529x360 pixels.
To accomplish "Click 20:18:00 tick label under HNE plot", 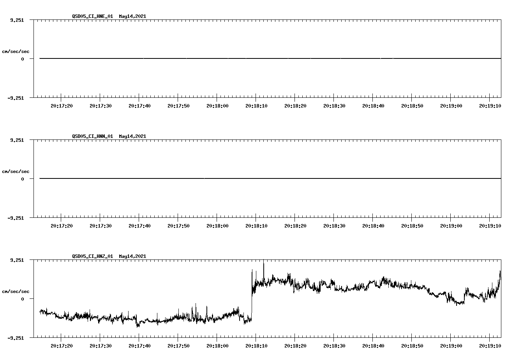I will click(217, 106).
